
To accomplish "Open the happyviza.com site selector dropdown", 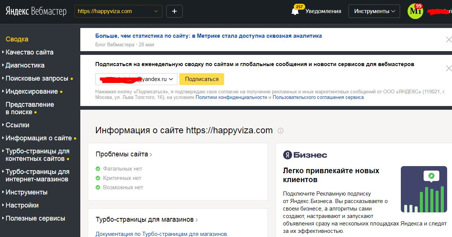I will [118, 11].
